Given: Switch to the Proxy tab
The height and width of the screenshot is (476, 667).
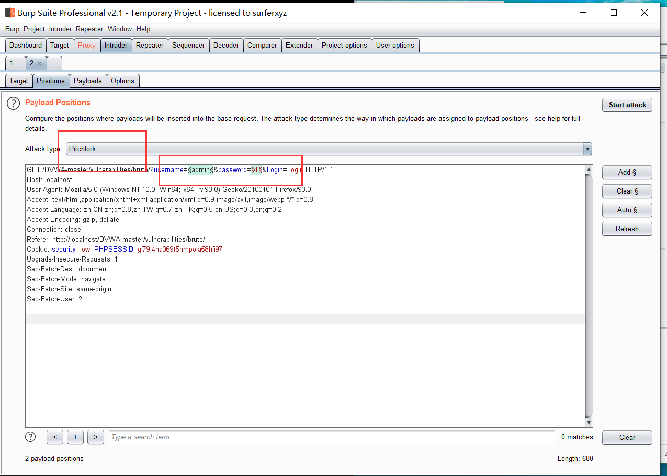Looking at the screenshot, I should (87, 46).
